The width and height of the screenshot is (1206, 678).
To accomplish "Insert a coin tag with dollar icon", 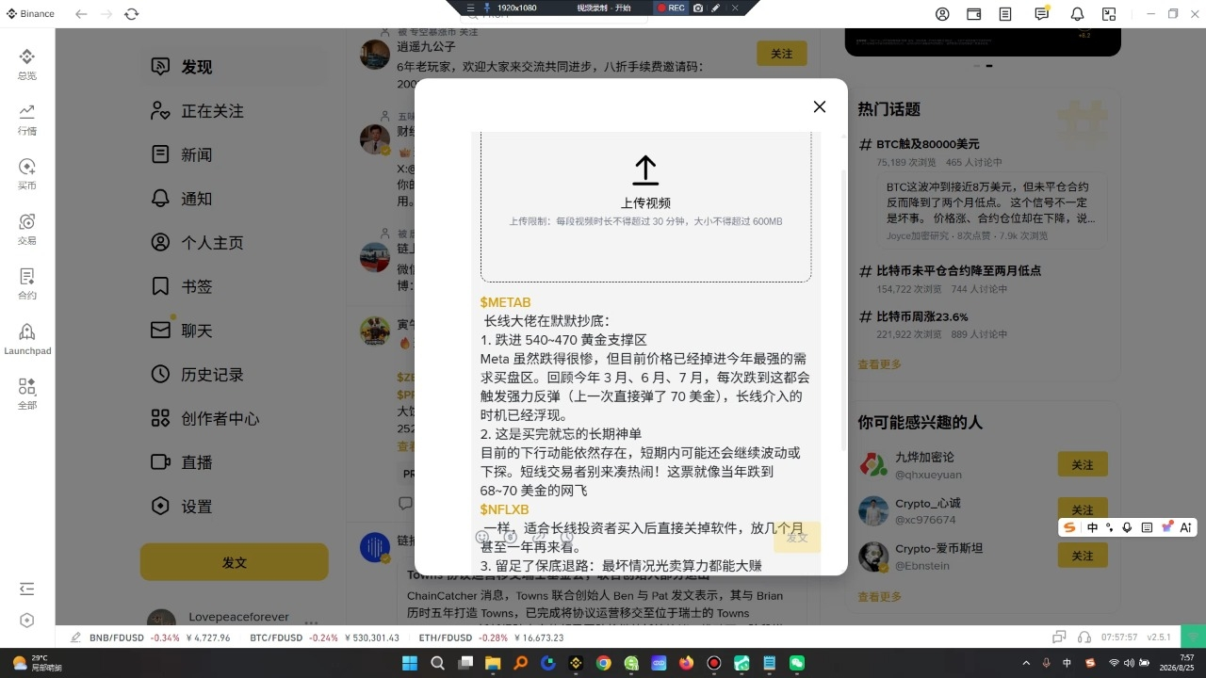I will click(511, 538).
